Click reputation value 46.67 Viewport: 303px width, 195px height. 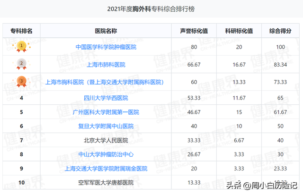[194, 112]
